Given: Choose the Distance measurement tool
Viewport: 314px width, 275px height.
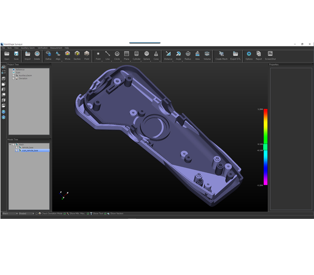Looking at the screenshot, I should tap(168, 55).
